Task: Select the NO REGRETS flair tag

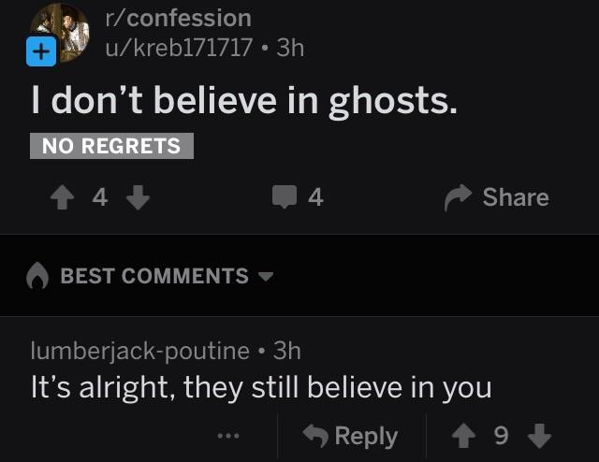Action: 111,146
